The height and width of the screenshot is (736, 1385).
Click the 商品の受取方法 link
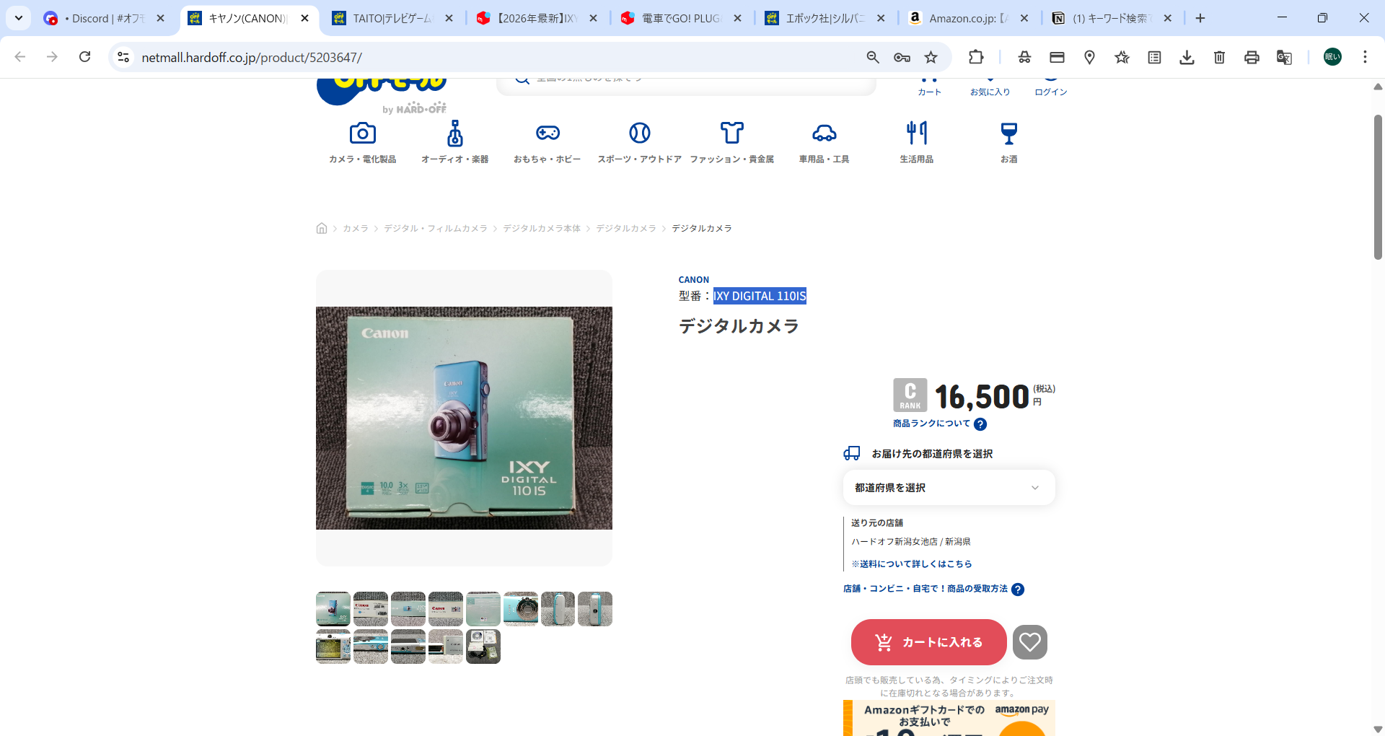click(x=925, y=589)
